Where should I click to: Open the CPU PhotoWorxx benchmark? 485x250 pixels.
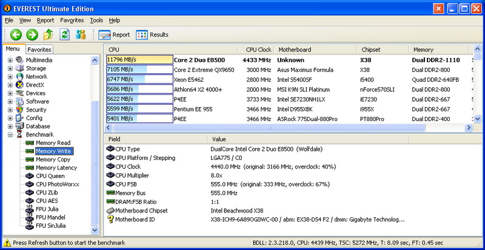(58, 185)
